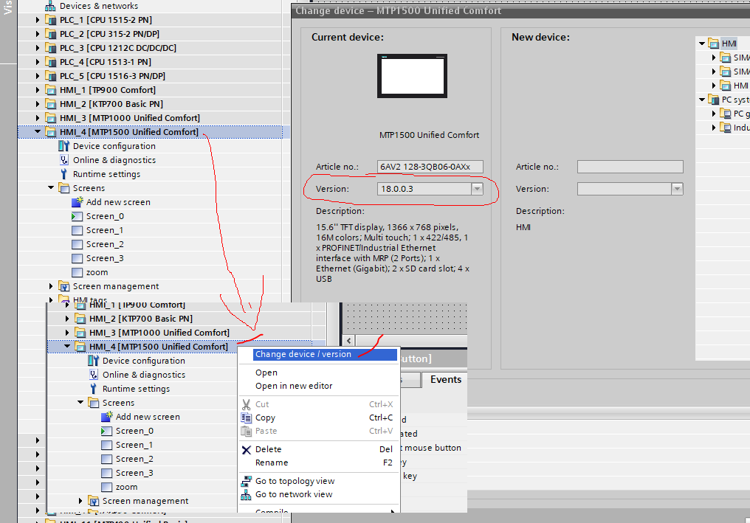This screenshot has width=750, height=523.
Task: Expand the PLC_5 [CPU 1516-3 PN/DP] node
Action: pos(38,75)
